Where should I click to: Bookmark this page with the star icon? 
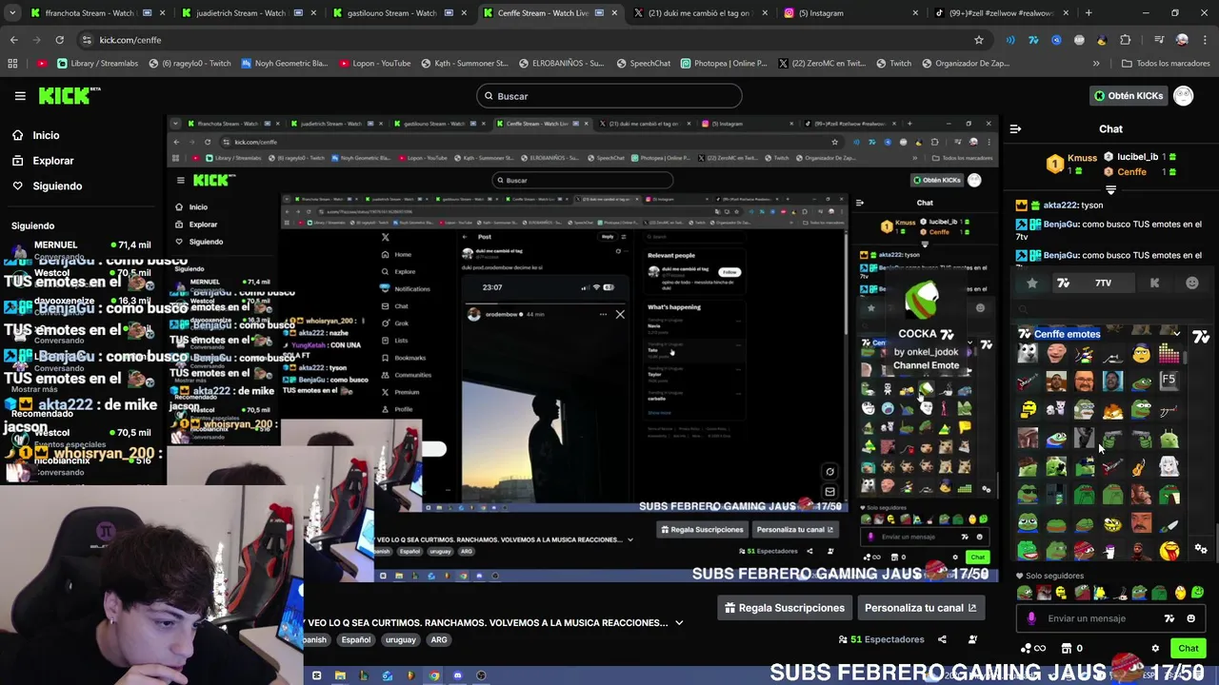click(x=978, y=40)
